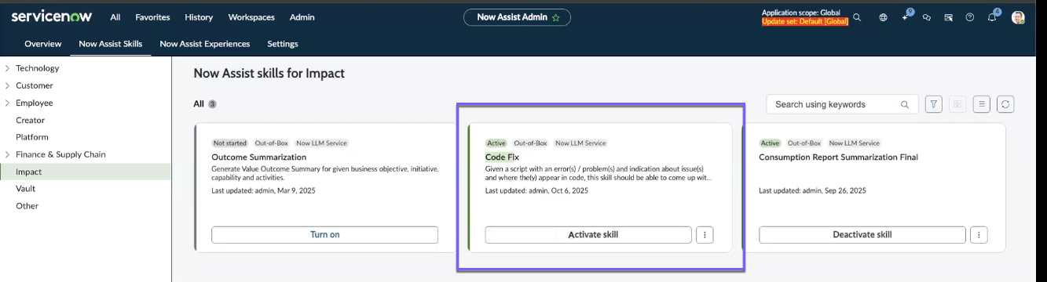
Task: Click Active badge on Code Fix card
Action: pyautogui.click(x=496, y=143)
